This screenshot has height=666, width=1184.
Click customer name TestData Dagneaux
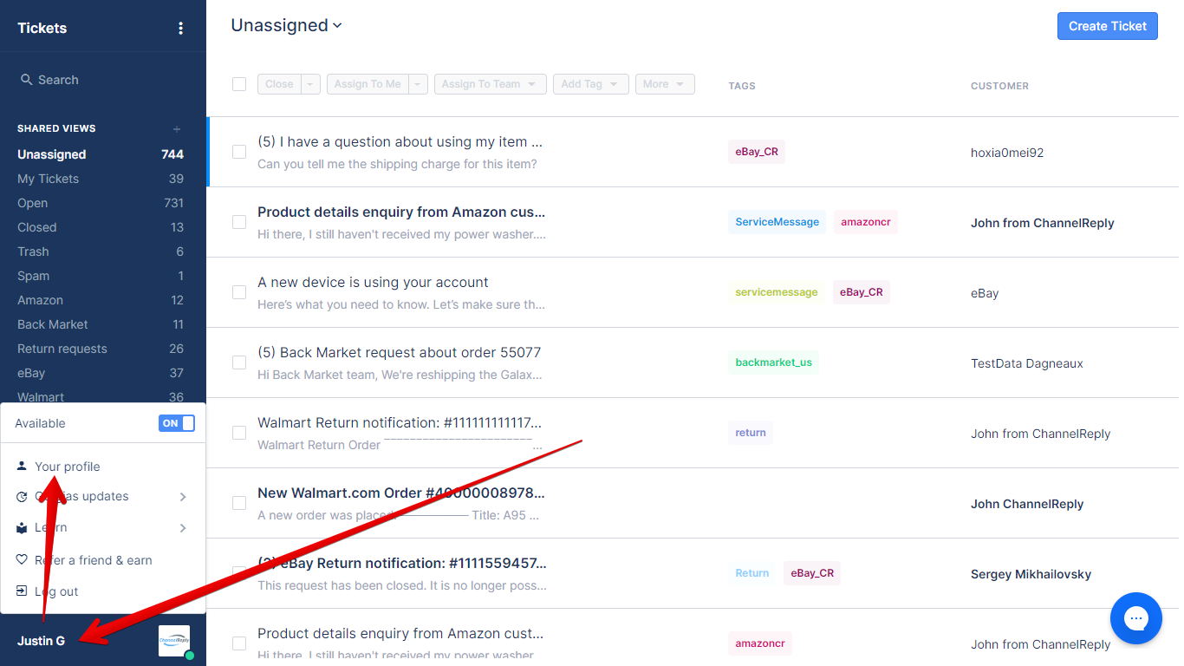coord(1027,363)
